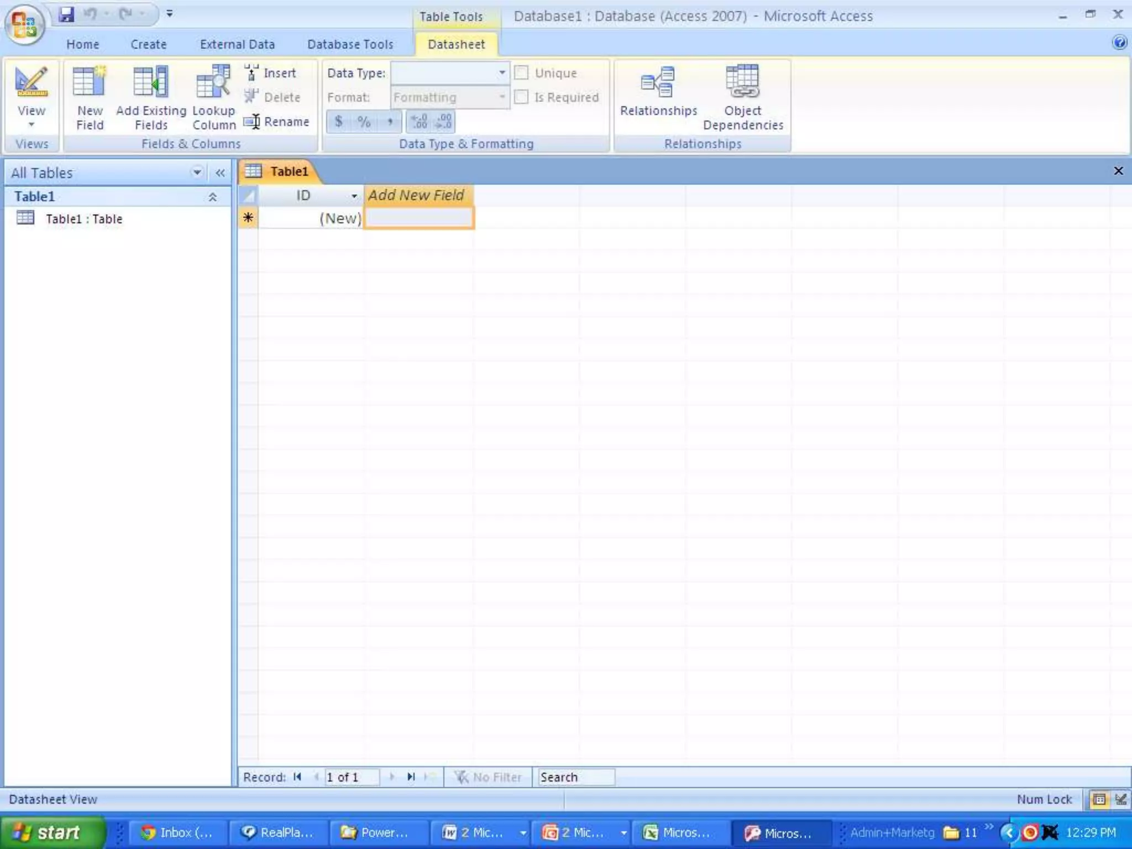Image resolution: width=1132 pixels, height=849 pixels.
Task: Click the Office Button logo
Action: [24, 25]
